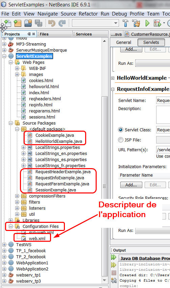Image resolution: width=170 pixels, height=288 pixels.
Task: Click the Undo arrow in toolbar
Action: [x=52, y=23]
